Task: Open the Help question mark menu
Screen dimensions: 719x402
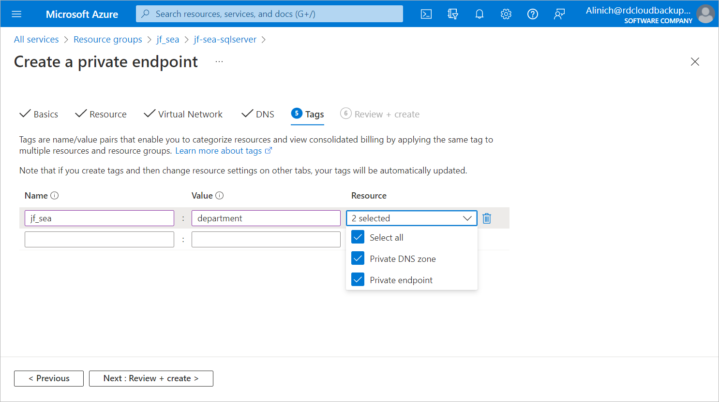Action: (x=533, y=14)
